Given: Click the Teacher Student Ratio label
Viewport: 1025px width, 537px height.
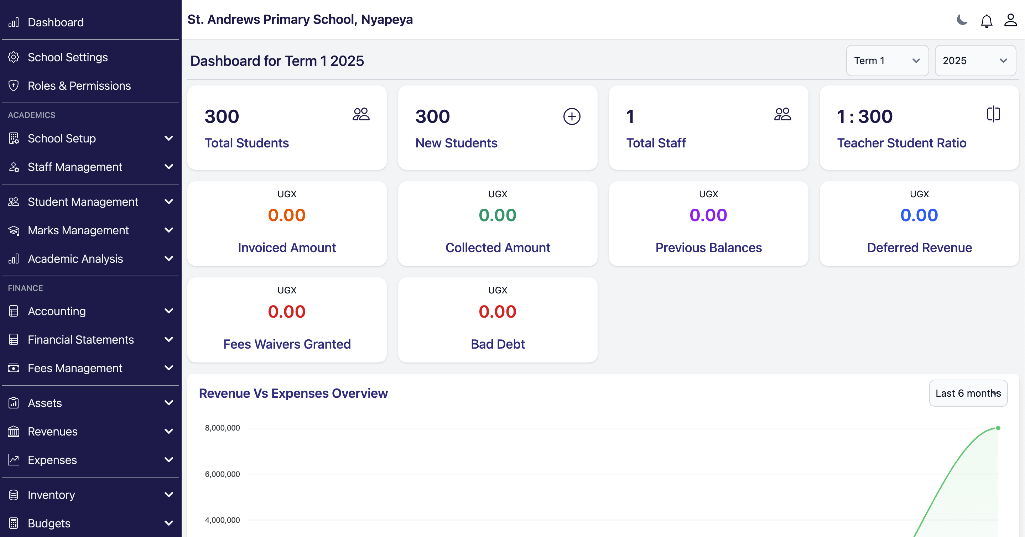Looking at the screenshot, I should click(902, 143).
